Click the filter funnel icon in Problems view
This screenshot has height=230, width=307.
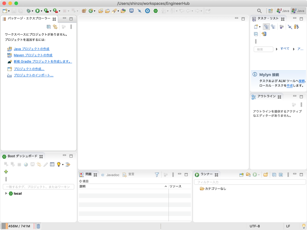pyautogui.click(x=157, y=175)
